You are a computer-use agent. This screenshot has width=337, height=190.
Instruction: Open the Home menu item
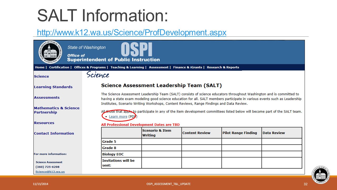tap(40, 67)
